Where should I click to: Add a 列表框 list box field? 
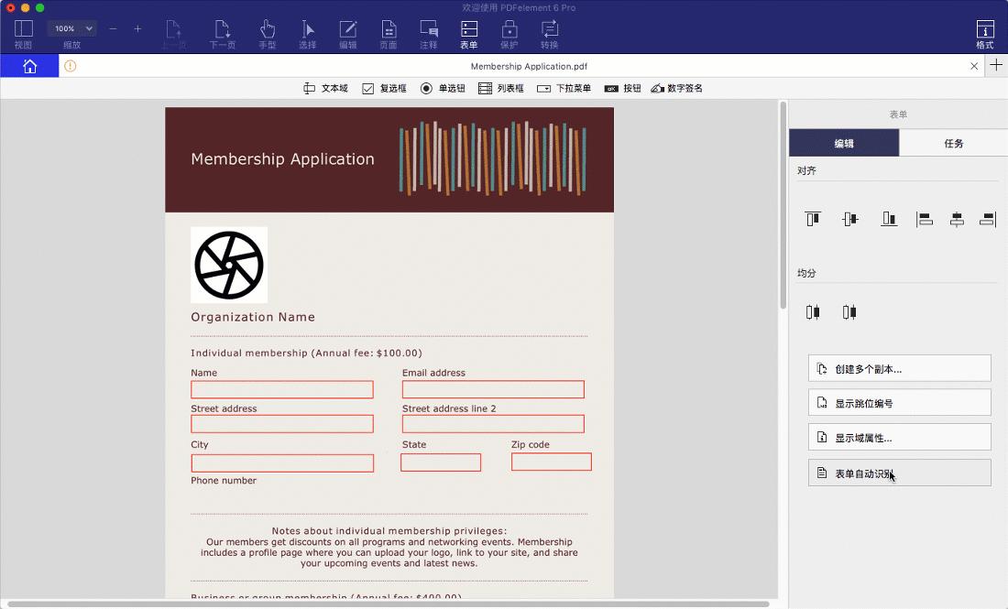click(x=501, y=88)
